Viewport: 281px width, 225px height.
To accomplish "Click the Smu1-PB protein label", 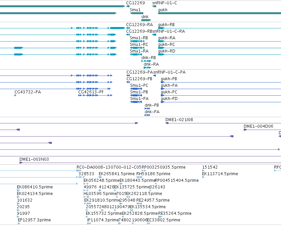I will click(139, 92).
